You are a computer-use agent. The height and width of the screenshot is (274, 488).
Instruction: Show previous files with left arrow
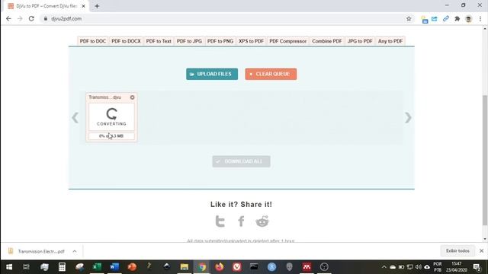(x=75, y=117)
